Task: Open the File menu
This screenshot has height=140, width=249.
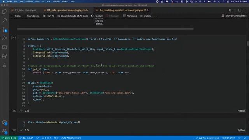Action: click(16, 2)
